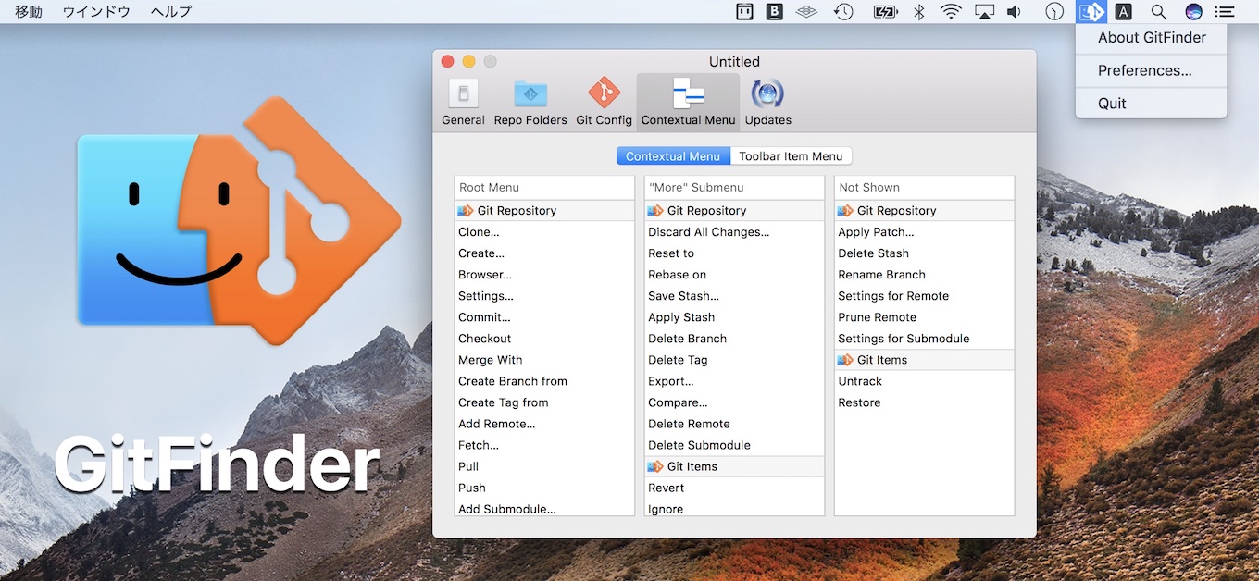
Task: Click the Bluetooth status icon
Action: (918, 11)
